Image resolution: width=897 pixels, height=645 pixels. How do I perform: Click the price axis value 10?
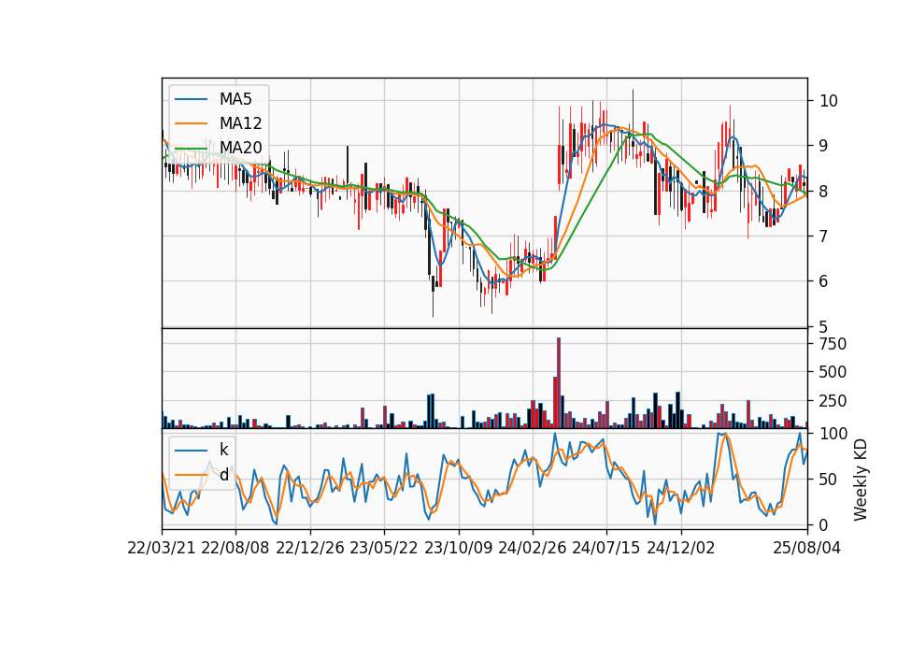click(829, 101)
